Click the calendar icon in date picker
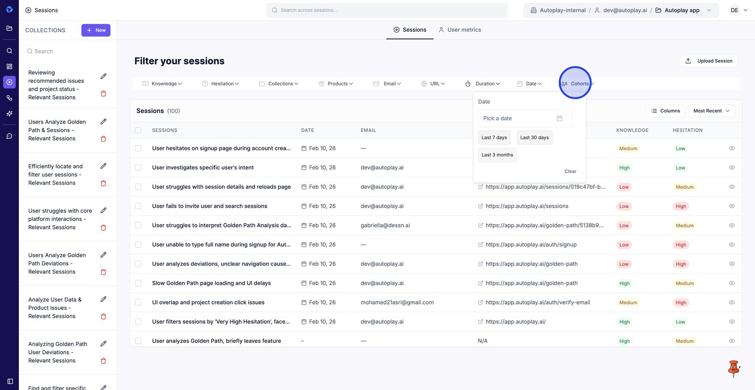The width and height of the screenshot is (755, 390). (559, 119)
